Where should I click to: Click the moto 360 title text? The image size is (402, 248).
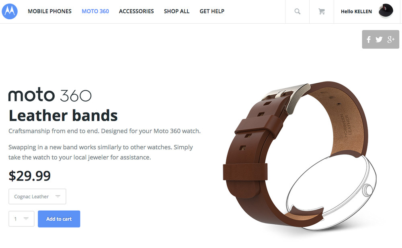tap(50, 95)
